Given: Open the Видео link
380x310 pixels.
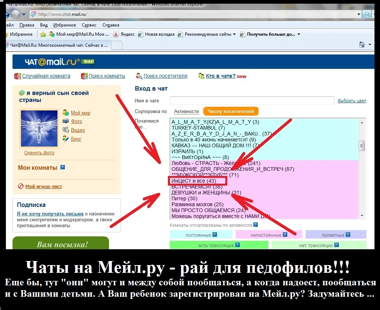Looking at the screenshot, I should pyautogui.click(x=78, y=130).
